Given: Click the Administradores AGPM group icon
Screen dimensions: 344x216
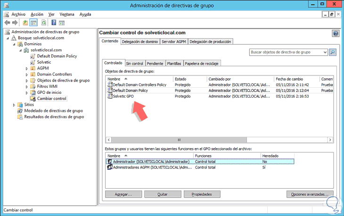Looking at the screenshot, I should (109, 167).
